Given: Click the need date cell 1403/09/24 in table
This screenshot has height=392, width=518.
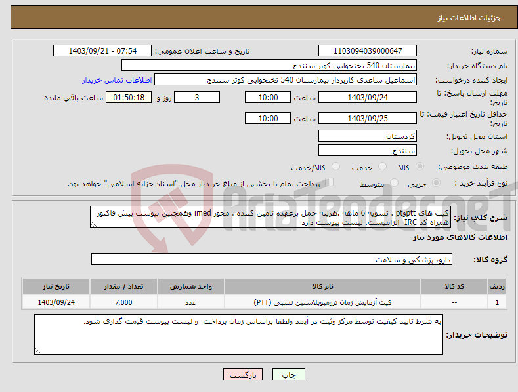Looking at the screenshot, I should tap(56, 302).
